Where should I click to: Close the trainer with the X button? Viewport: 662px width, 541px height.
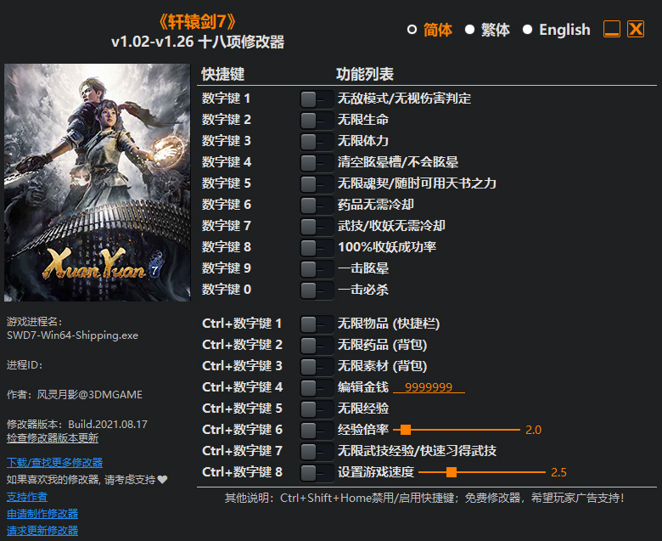point(636,29)
